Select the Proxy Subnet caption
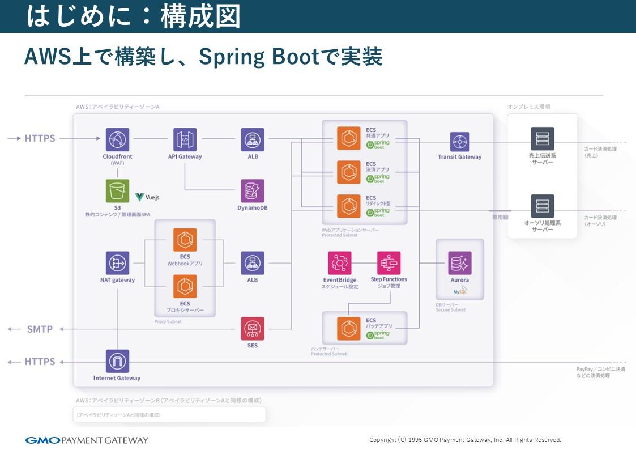This screenshot has height=450, width=636. (168, 321)
